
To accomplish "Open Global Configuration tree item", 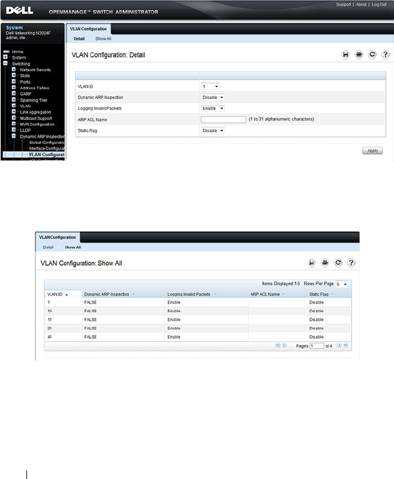I will pos(47,143).
